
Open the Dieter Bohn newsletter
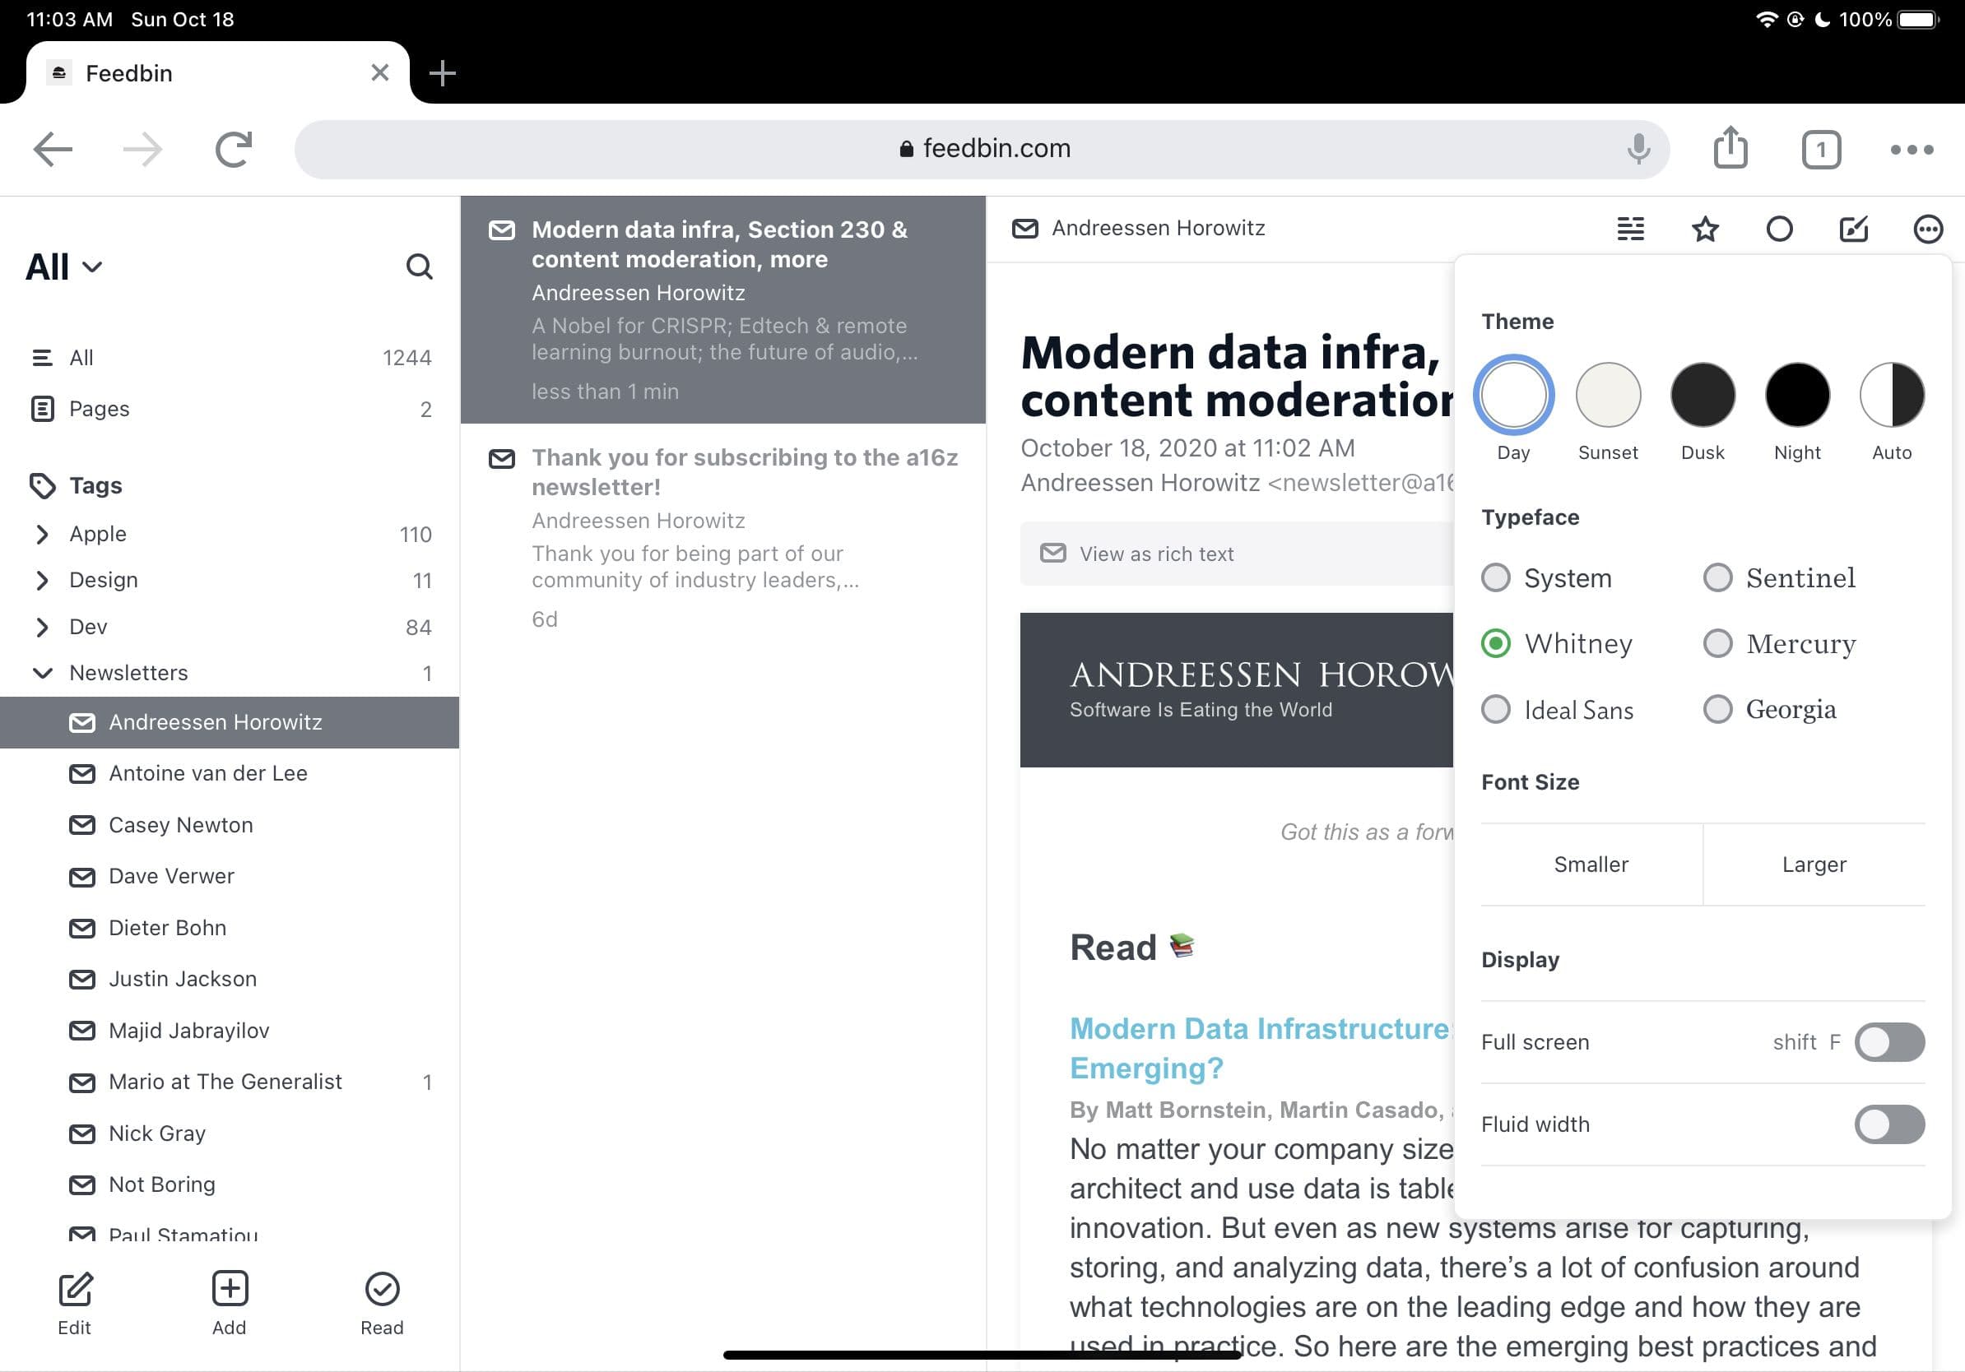[230, 927]
